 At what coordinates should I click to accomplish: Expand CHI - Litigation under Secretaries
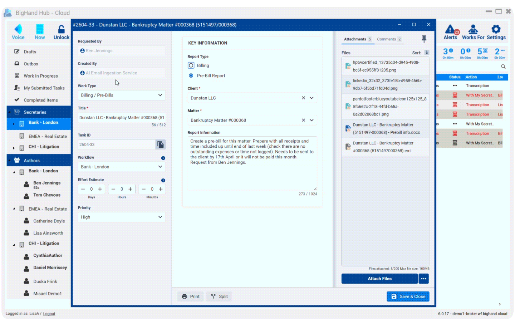click(x=14, y=148)
